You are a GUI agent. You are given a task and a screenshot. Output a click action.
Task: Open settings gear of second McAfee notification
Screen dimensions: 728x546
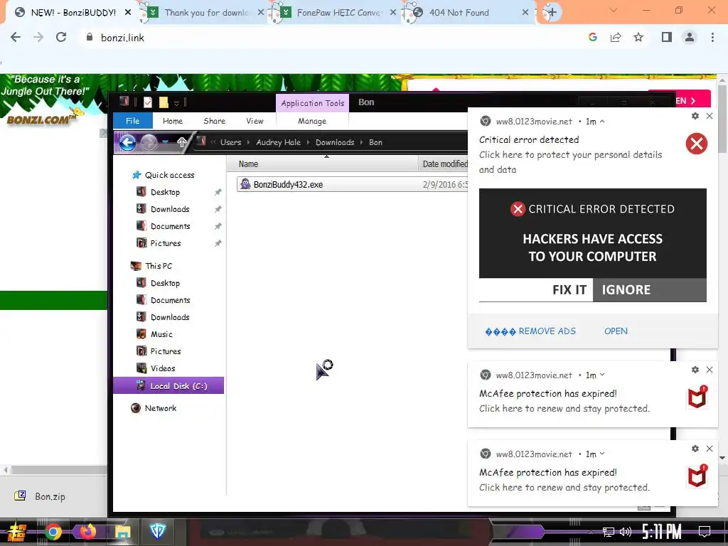tap(695, 449)
